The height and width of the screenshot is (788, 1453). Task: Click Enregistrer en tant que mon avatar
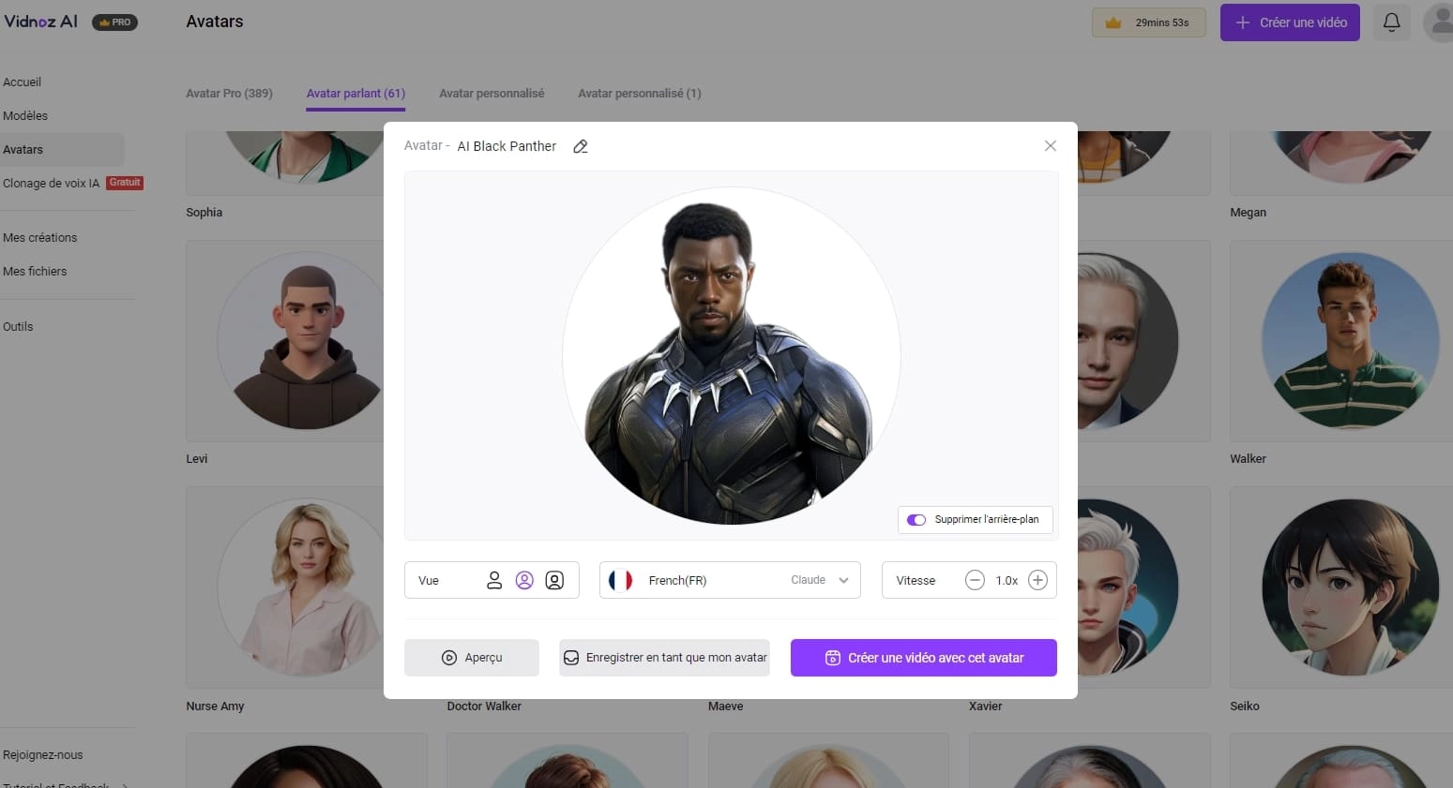click(664, 658)
